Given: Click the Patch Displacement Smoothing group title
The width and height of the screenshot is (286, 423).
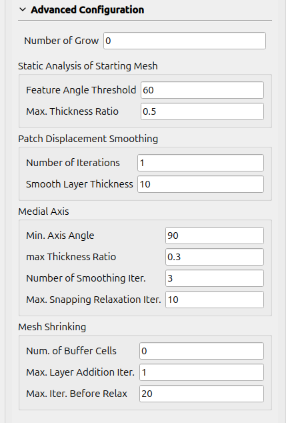Looking at the screenshot, I should click(88, 139).
